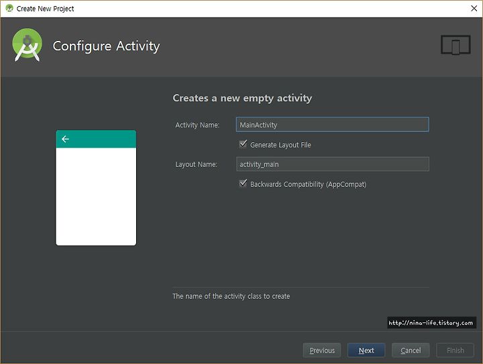
Task: Uncheck Generate Layout File checkbox
Action: click(x=243, y=144)
